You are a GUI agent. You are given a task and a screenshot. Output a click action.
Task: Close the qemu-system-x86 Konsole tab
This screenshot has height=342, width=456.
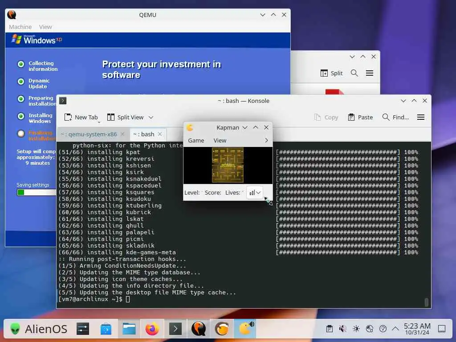(122, 134)
